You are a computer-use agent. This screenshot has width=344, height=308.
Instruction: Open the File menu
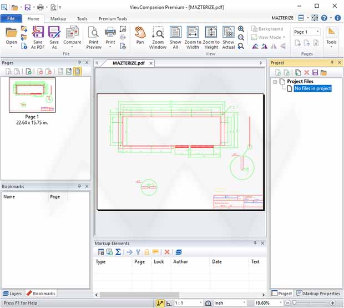coord(11,18)
